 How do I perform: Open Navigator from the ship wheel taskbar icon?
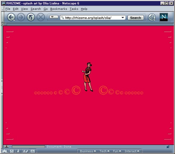(x=5, y=151)
